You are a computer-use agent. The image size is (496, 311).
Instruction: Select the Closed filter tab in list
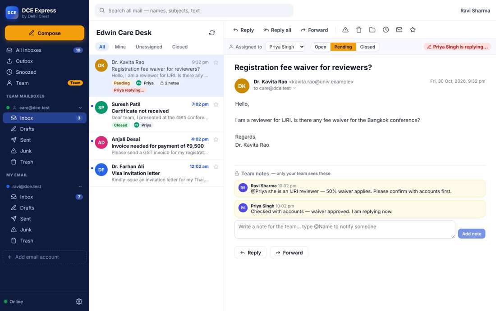pyautogui.click(x=179, y=47)
